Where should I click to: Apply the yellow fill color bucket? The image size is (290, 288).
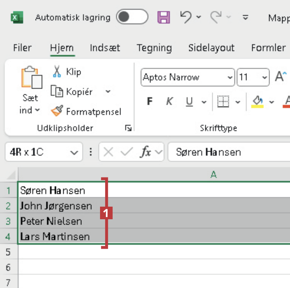click(x=258, y=102)
